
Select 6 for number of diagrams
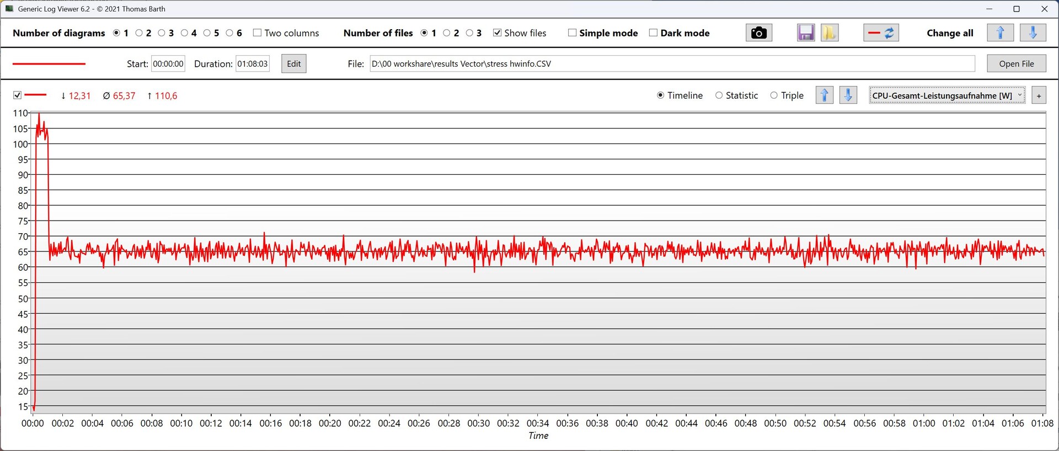tap(229, 33)
